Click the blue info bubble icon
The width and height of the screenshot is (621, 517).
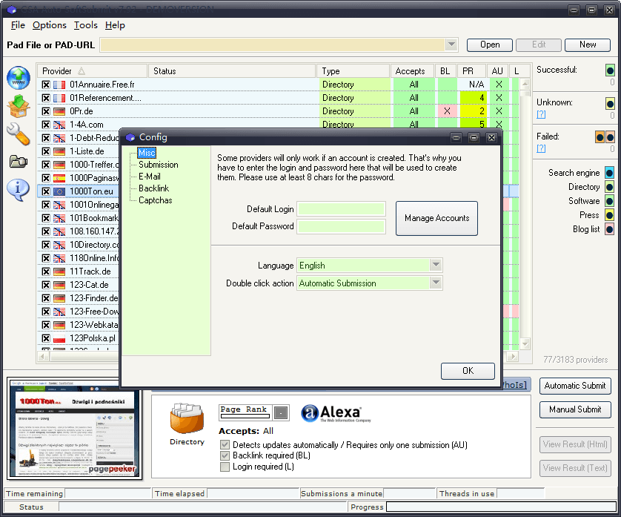[18, 189]
